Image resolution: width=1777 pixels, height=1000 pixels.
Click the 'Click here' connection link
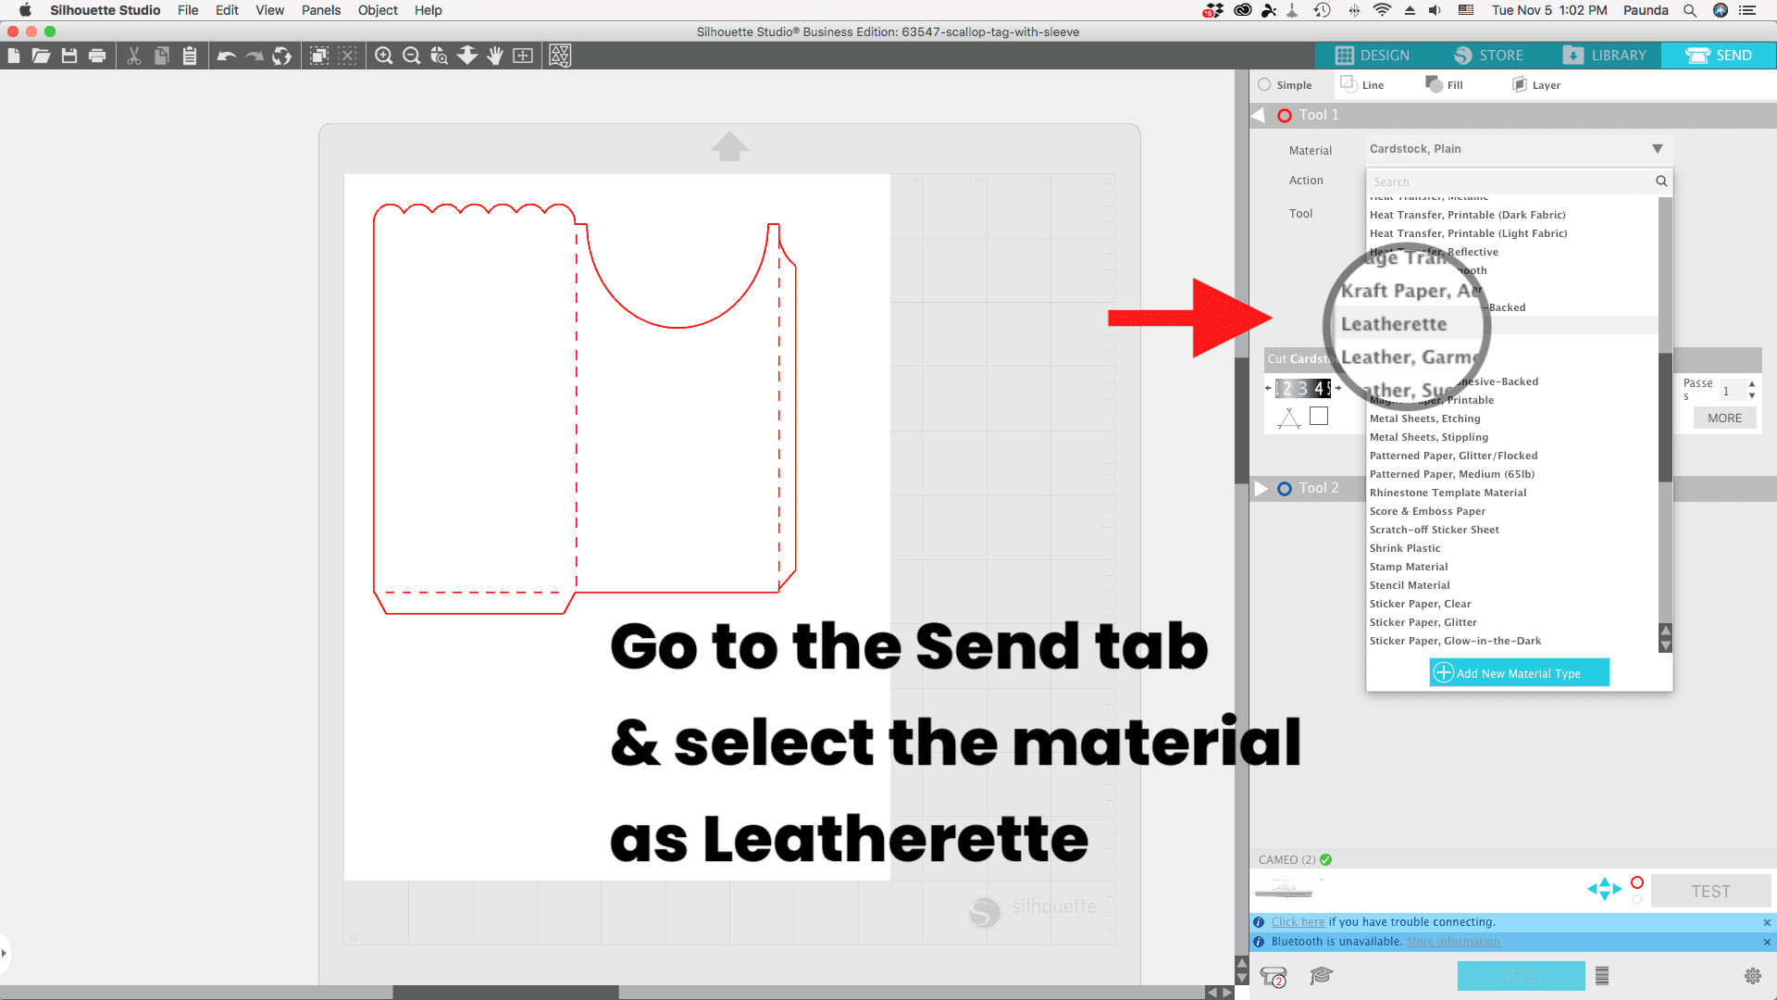[x=1298, y=922]
